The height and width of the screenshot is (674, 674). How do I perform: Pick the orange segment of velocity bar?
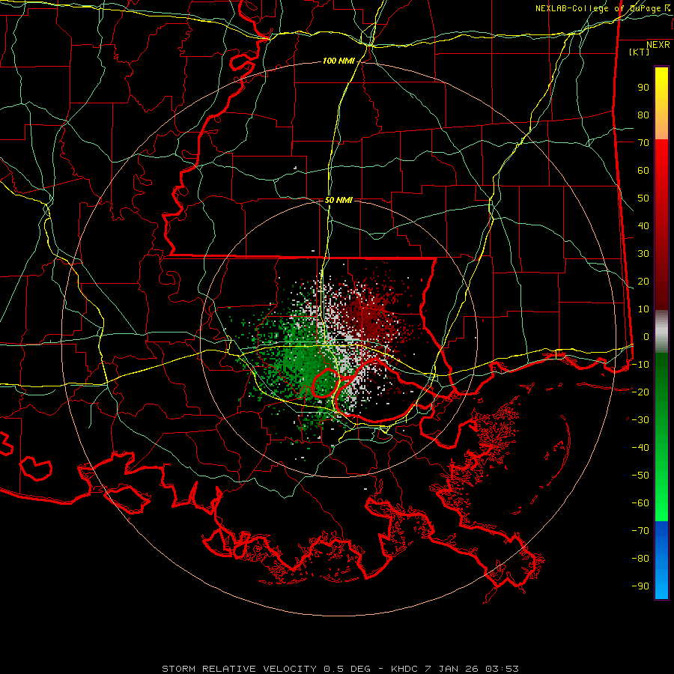pyautogui.click(x=661, y=124)
